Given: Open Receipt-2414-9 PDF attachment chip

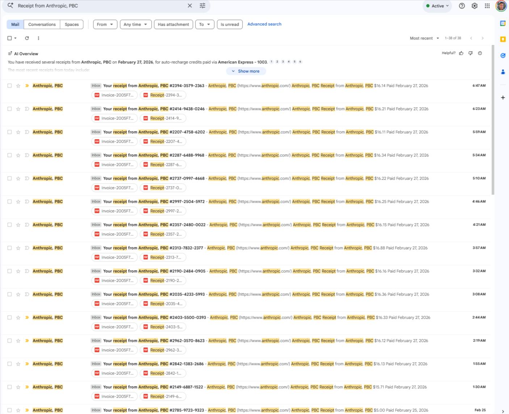Looking at the screenshot, I should tap(163, 118).
